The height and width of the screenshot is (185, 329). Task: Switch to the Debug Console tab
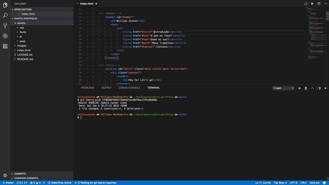click(129, 88)
